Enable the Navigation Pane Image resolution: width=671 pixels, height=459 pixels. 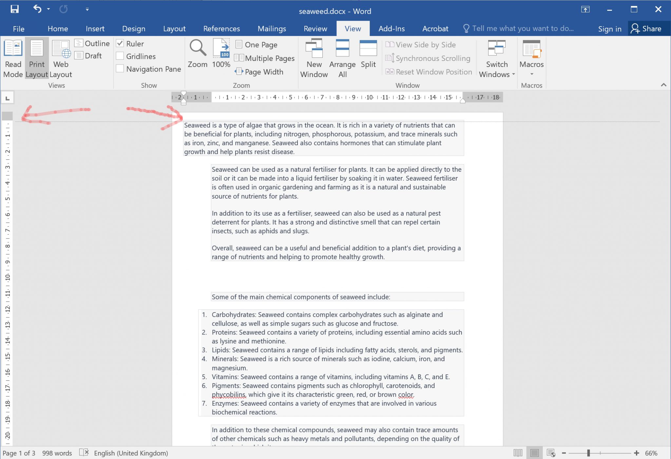(120, 69)
